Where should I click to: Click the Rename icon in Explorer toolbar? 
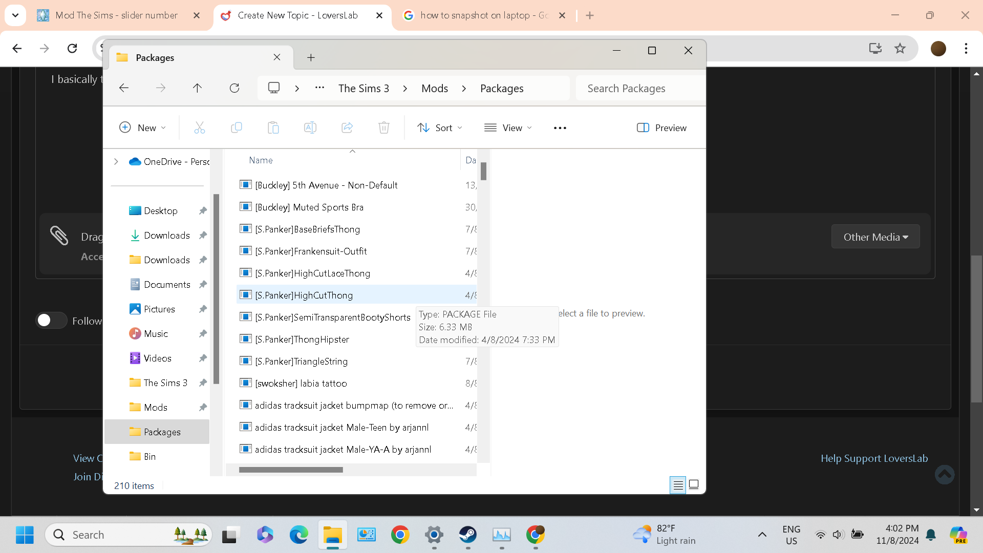[x=310, y=127]
